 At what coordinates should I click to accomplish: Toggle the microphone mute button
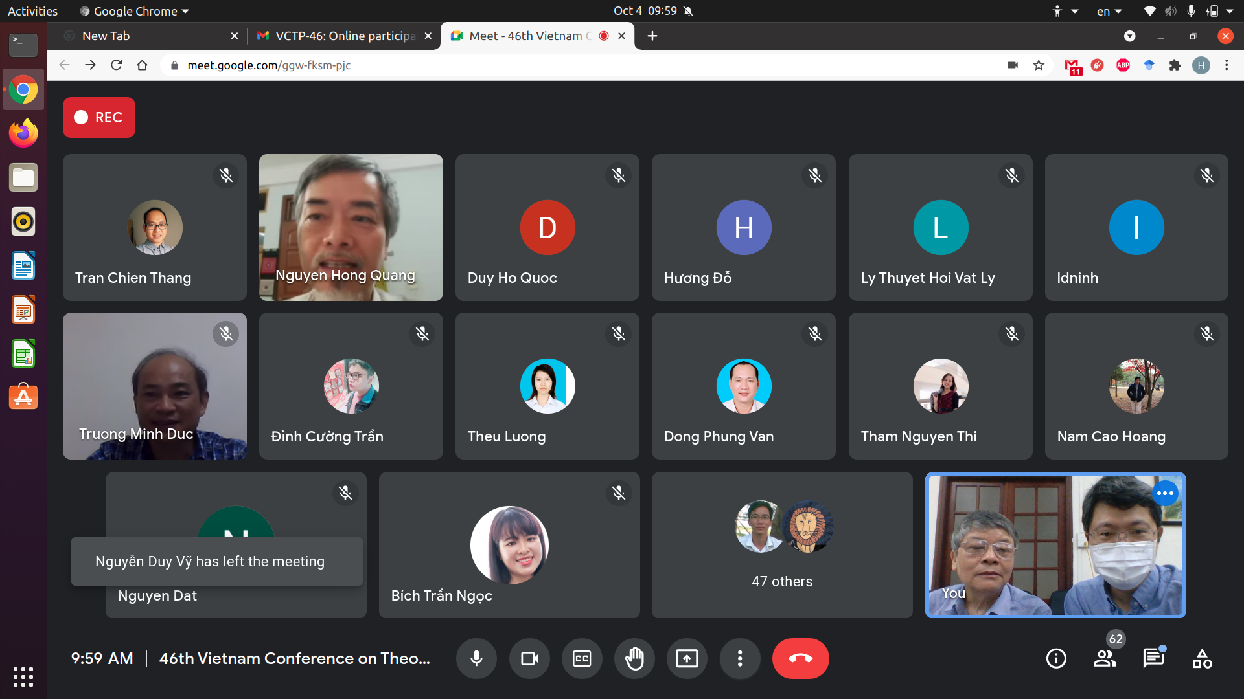coord(476,659)
